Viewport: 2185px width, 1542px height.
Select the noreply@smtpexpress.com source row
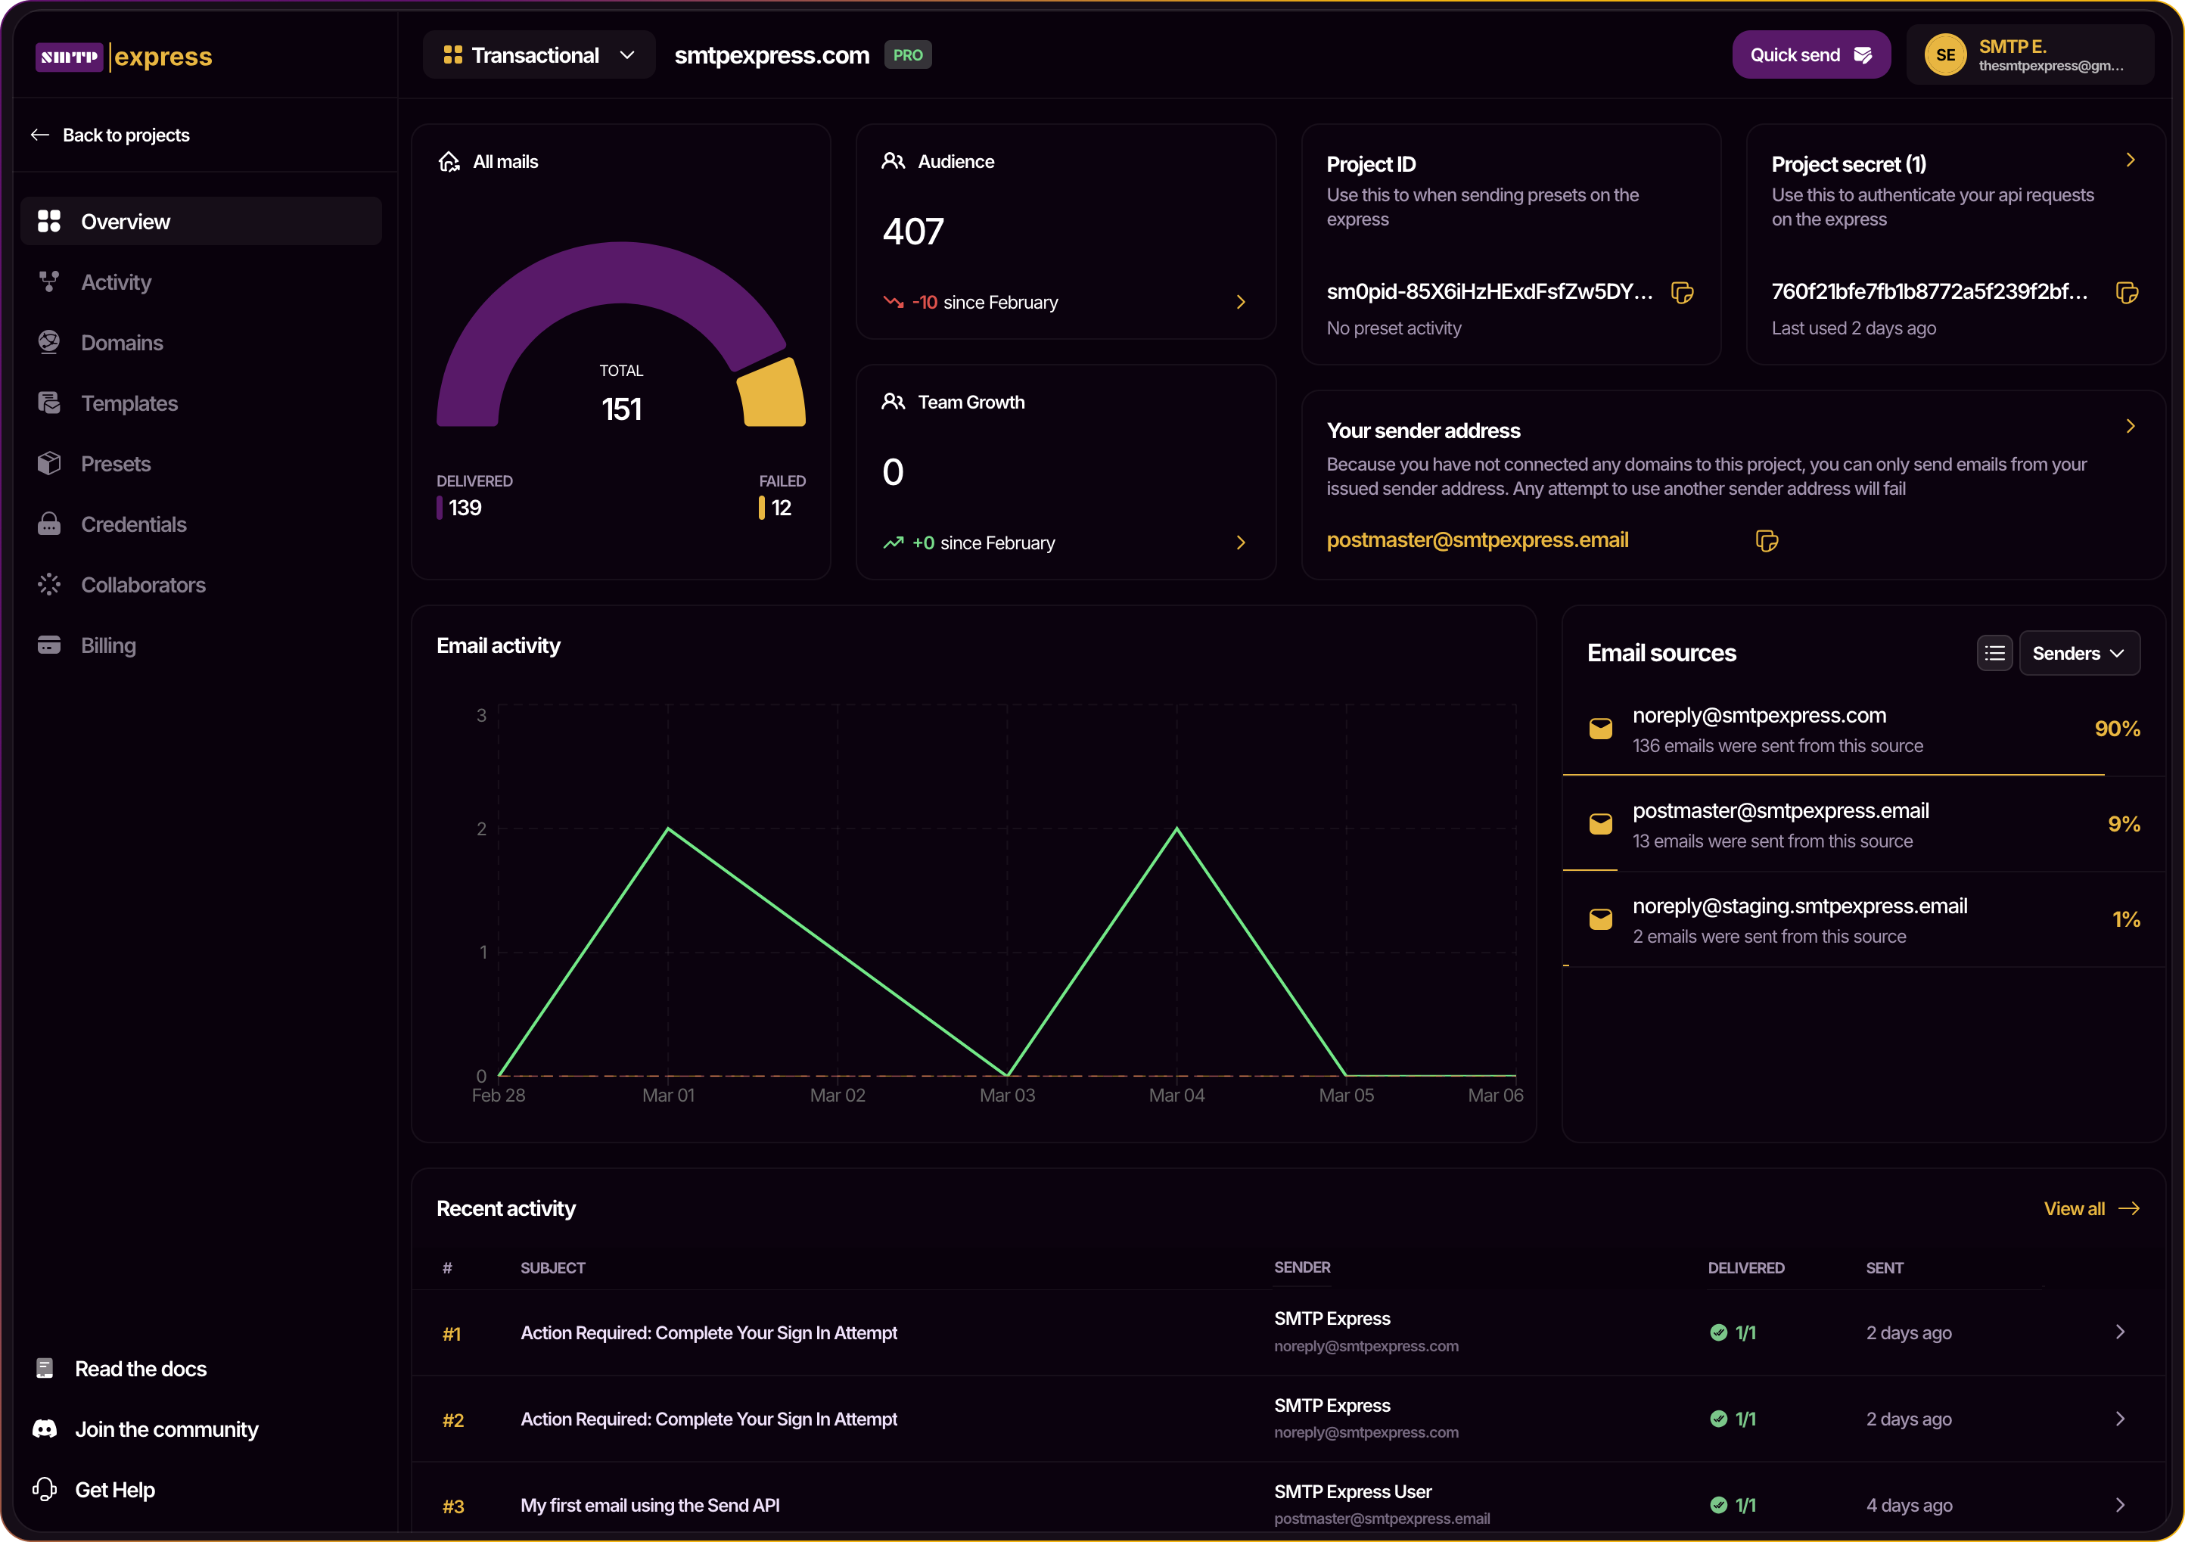pyautogui.click(x=1863, y=729)
